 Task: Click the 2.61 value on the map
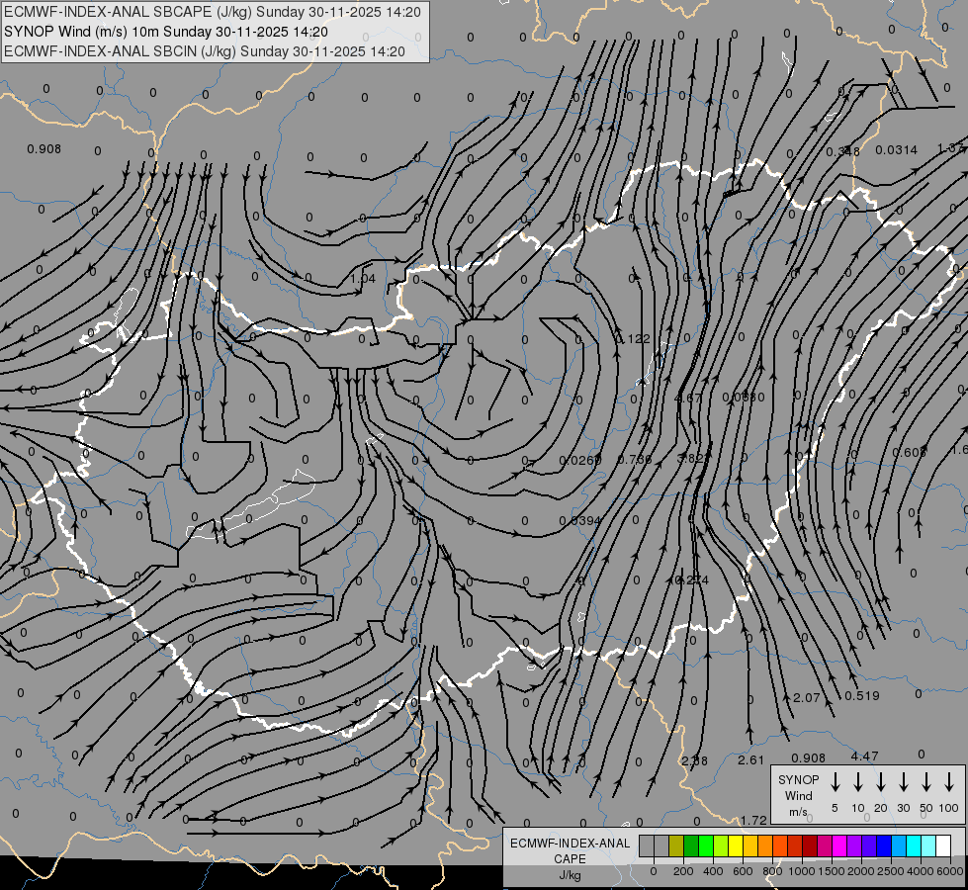point(751,760)
